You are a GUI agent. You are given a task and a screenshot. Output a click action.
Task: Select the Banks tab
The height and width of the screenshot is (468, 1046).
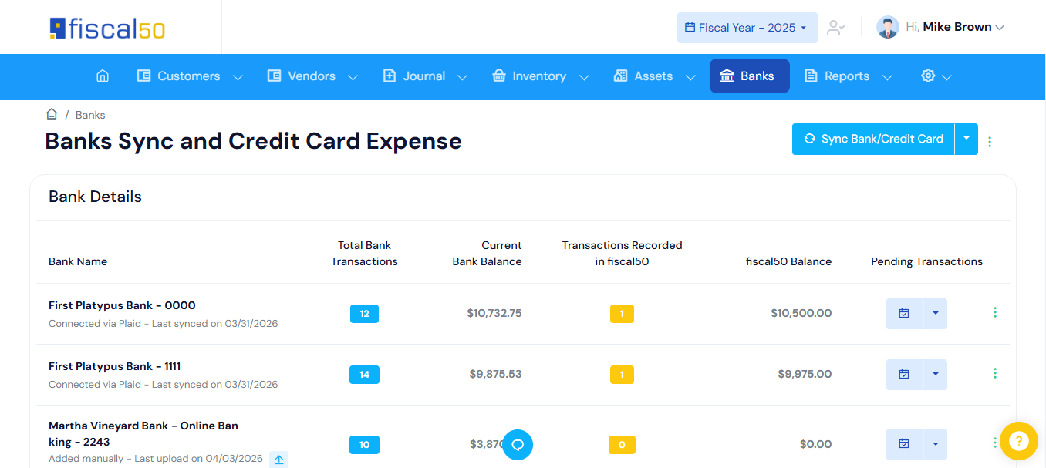[749, 76]
